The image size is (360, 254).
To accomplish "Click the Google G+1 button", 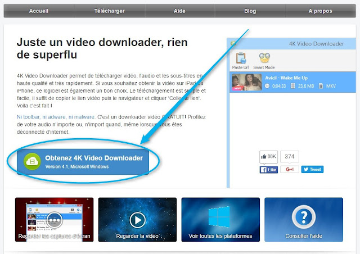I will point(290,169).
